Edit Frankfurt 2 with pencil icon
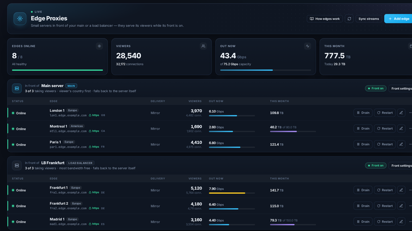Screen dimensions: 412x231 [401, 206]
